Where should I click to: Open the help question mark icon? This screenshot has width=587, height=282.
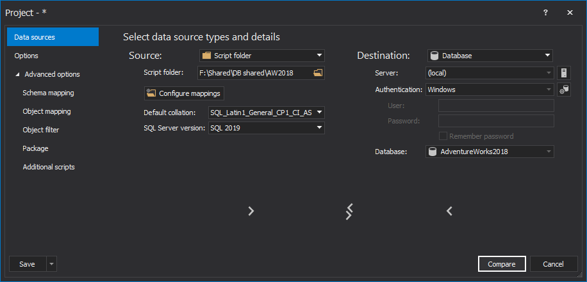[545, 12]
